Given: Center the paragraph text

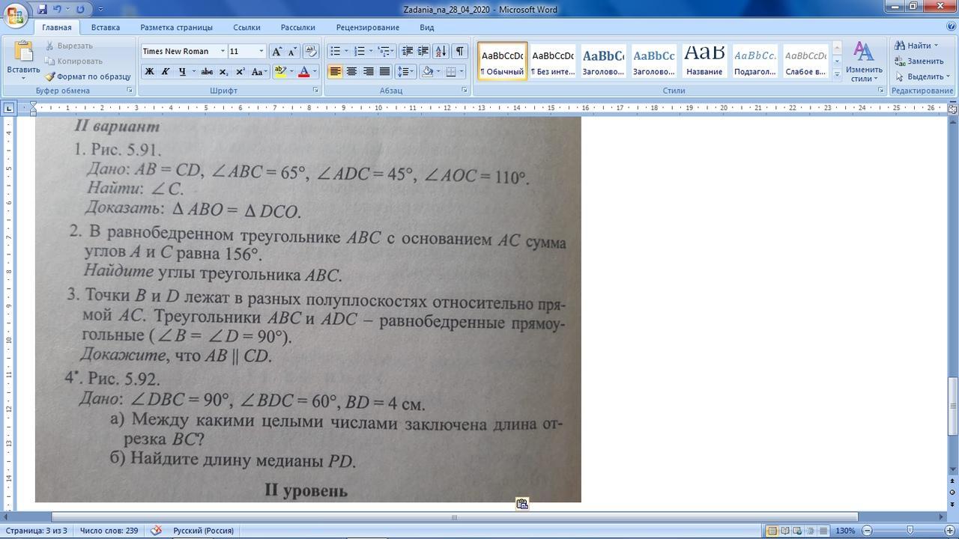Looking at the screenshot, I should pyautogui.click(x=351, y=72).
